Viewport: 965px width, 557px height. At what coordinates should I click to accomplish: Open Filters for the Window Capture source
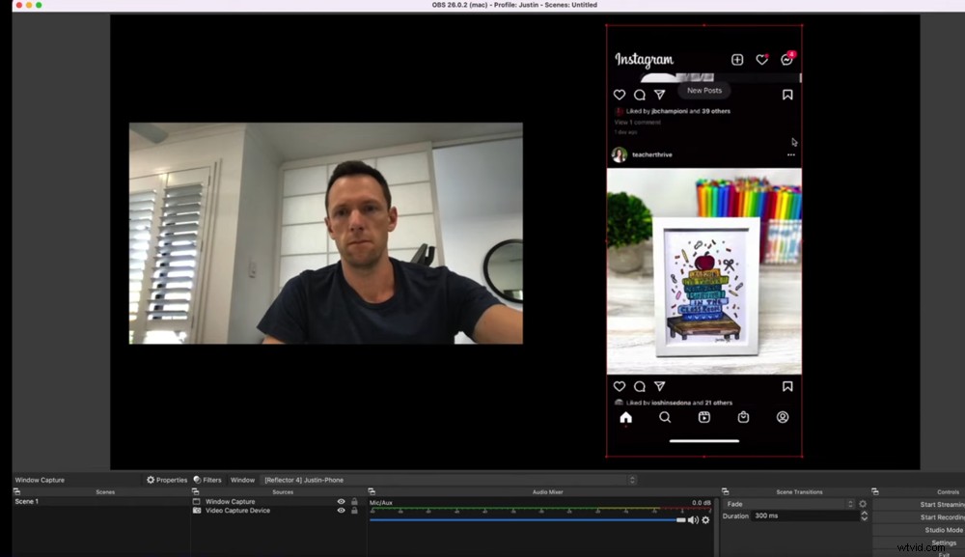coord(210,479)
